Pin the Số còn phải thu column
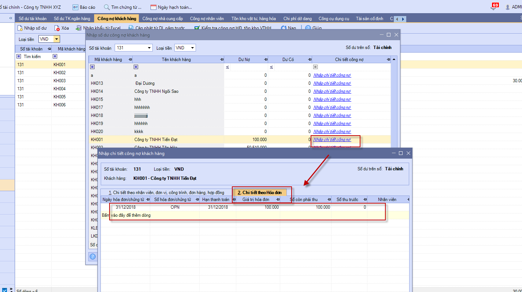The height and width of the screenshot is (292, 522). pyautogui.click(x=329, y=200)
